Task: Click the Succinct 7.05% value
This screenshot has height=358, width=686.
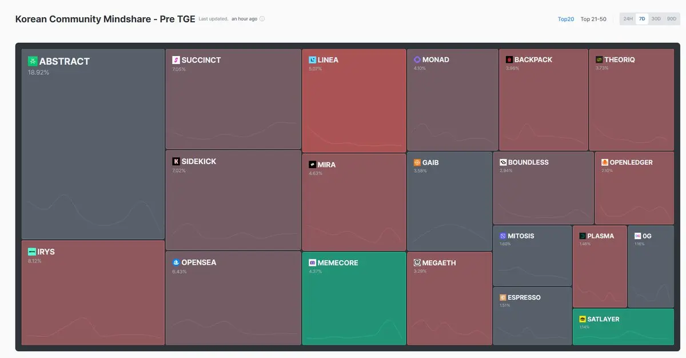Action: [x=179, y=69]
